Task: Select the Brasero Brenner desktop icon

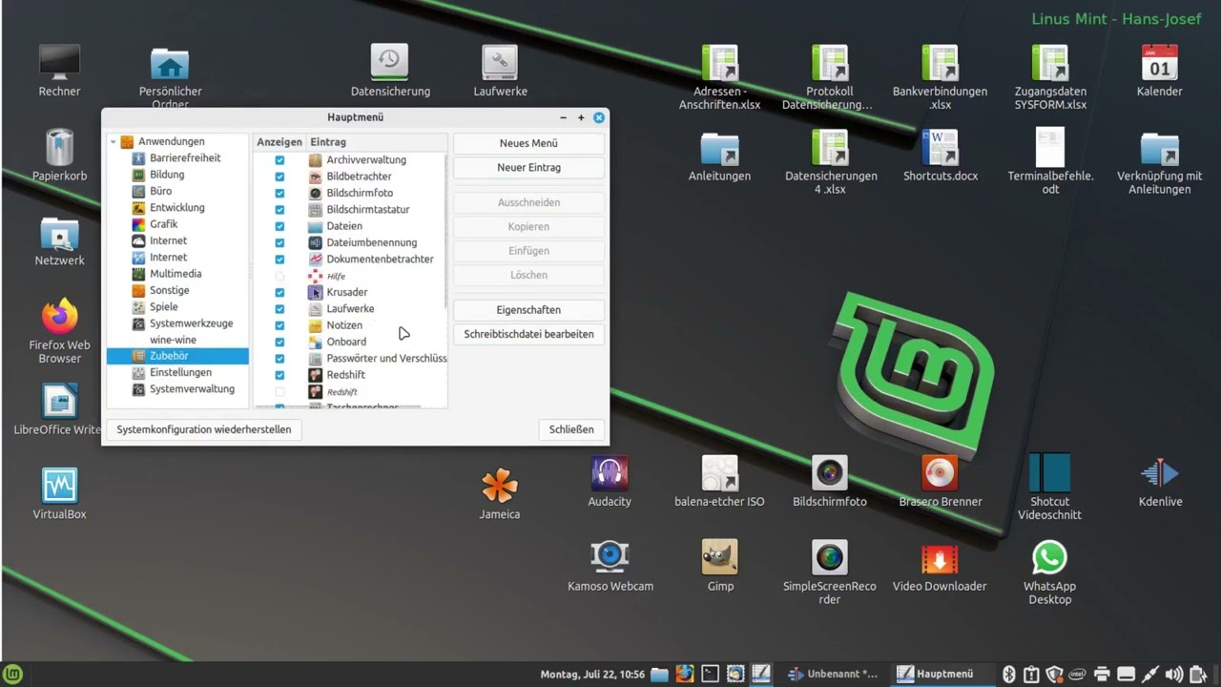Action: coord(940,482)
